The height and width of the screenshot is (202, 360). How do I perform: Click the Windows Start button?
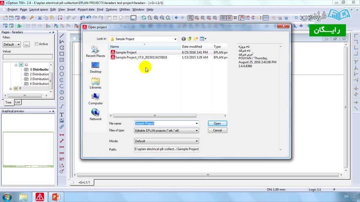(7, 197)
